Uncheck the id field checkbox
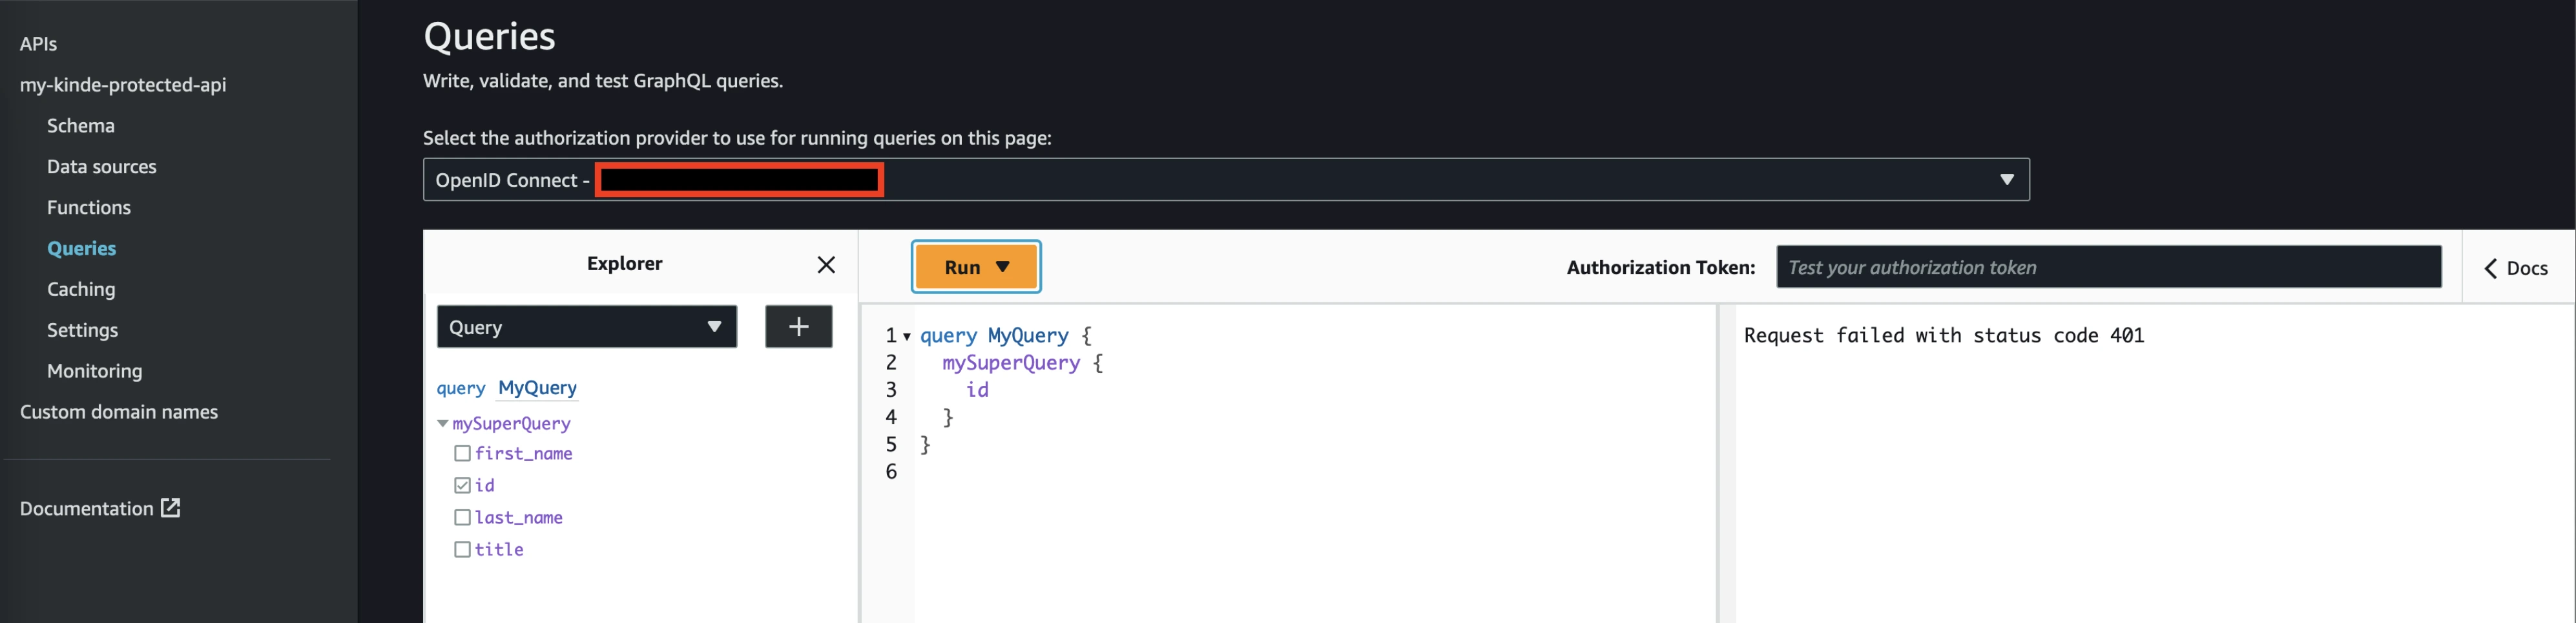Viewport: 2576px width, 623px height. point(462,486)
